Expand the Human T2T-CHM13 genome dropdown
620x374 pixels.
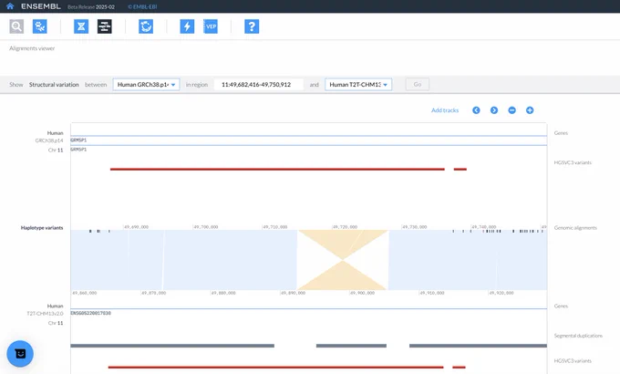point(358,84)
